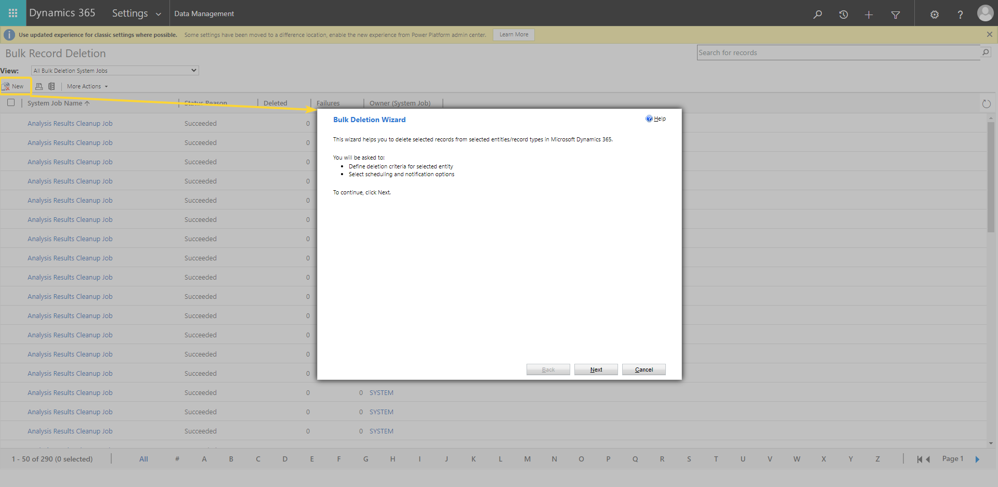Open recently viewed items clock icon
Image resolution: width=998 pixels, height=487 pixels.
click(x=843, y=15)
